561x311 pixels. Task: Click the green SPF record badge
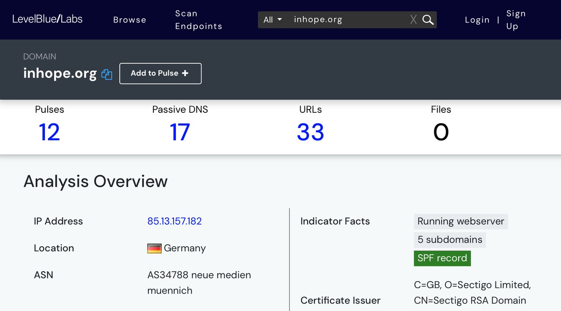(x=442, y=258)
